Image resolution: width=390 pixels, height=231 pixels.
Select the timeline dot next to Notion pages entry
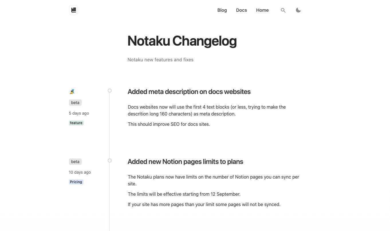[110, 160]
